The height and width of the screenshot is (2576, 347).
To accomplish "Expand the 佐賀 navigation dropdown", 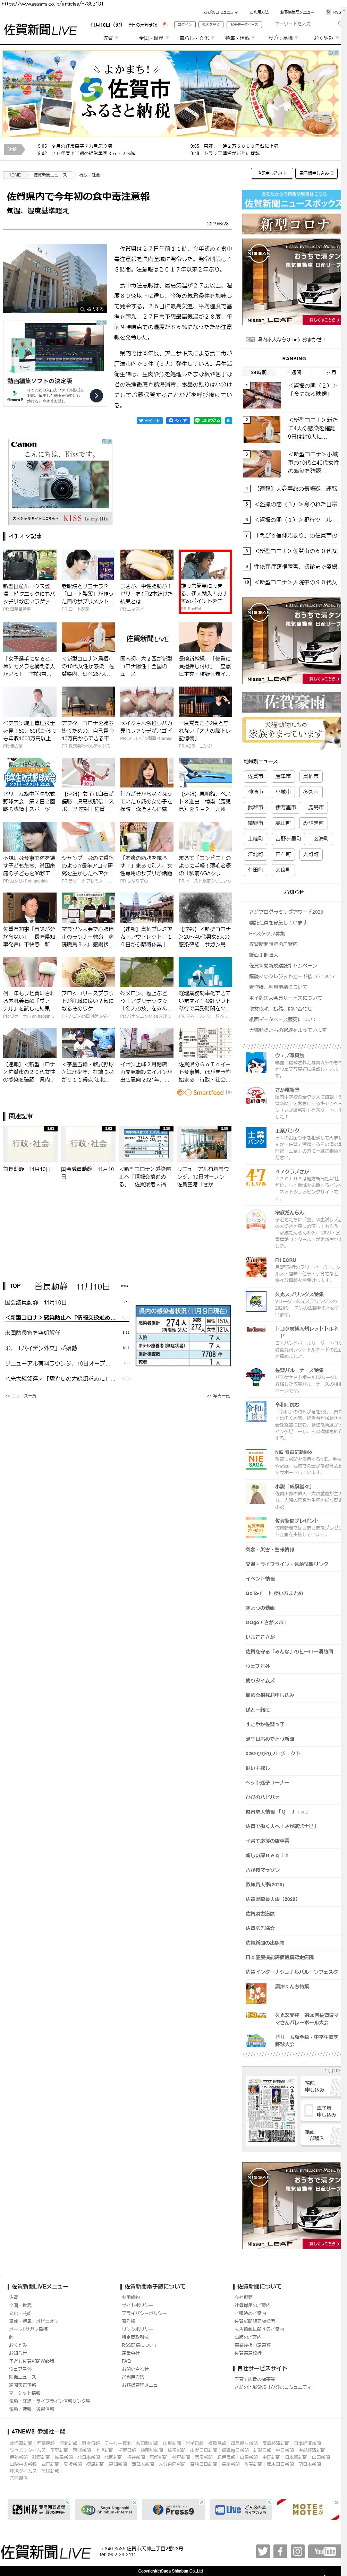I will click(x=110, y=38).
